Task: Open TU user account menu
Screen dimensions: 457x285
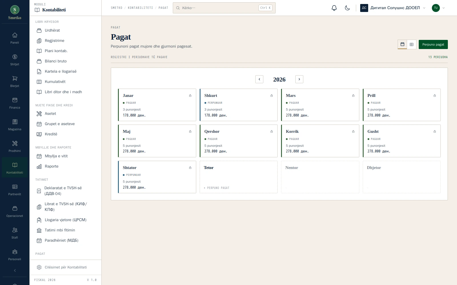Action: [438, 8]
